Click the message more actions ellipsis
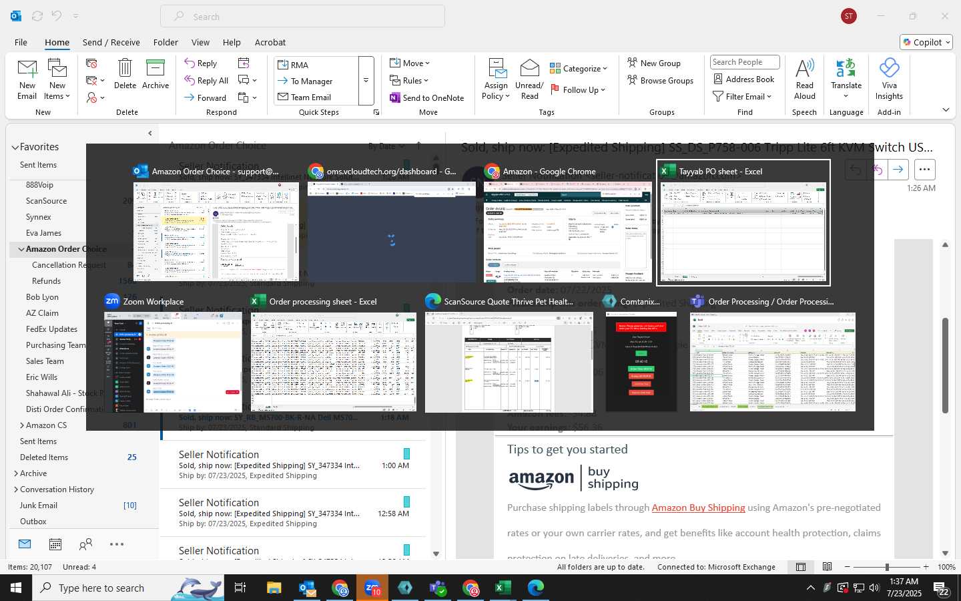961x601 pixels. click(924, 170)
